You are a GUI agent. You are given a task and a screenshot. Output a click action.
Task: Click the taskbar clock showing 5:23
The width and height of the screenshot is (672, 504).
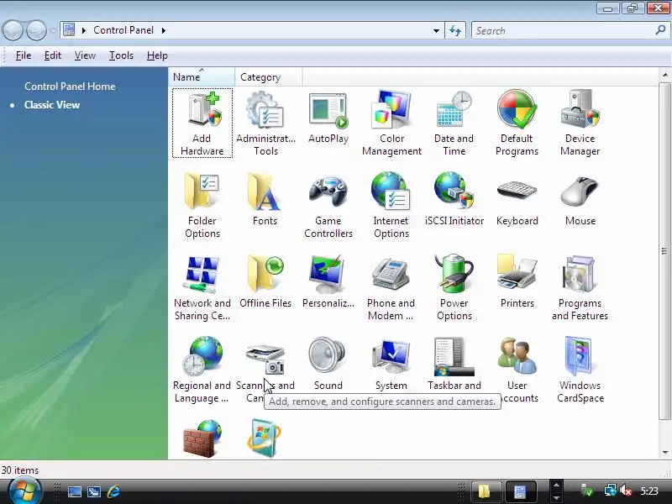[x=648, y=491]
